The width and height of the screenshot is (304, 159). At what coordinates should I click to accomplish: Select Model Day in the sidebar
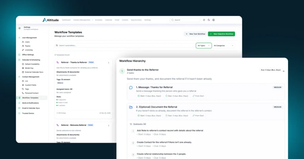point(29,68)
